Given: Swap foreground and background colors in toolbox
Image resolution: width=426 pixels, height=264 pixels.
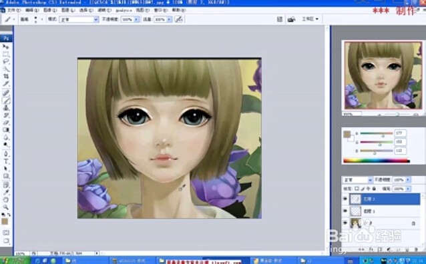Looking at the screenshot, I should pyautogui.click(x=9, y=215).
